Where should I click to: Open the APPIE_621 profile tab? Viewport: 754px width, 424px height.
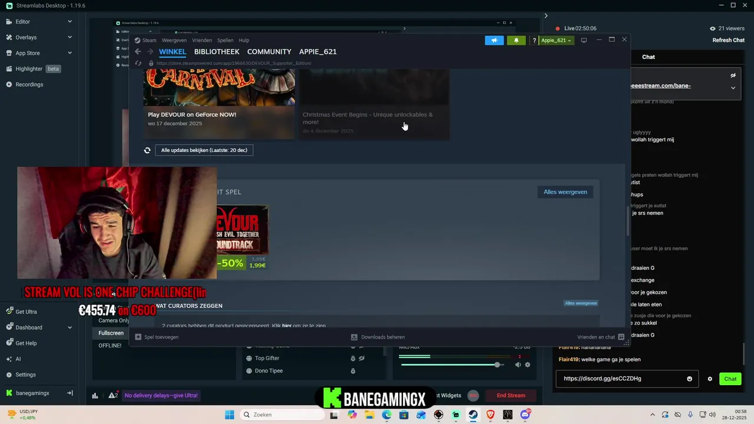coord(318,52)
